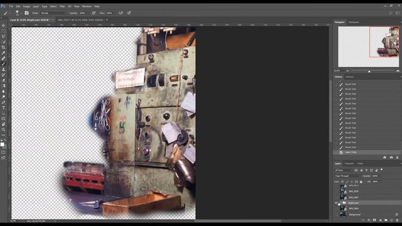Viewport: 402px width, 226px height.
Task: Switch foreground and background colors
Action: tap(5, 140)
